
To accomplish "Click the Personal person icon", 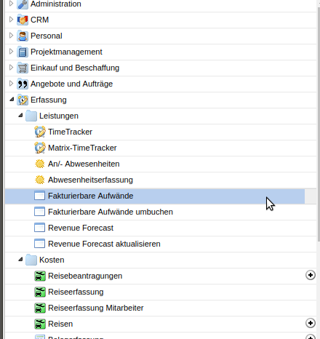I will click(x=23, y=36).
